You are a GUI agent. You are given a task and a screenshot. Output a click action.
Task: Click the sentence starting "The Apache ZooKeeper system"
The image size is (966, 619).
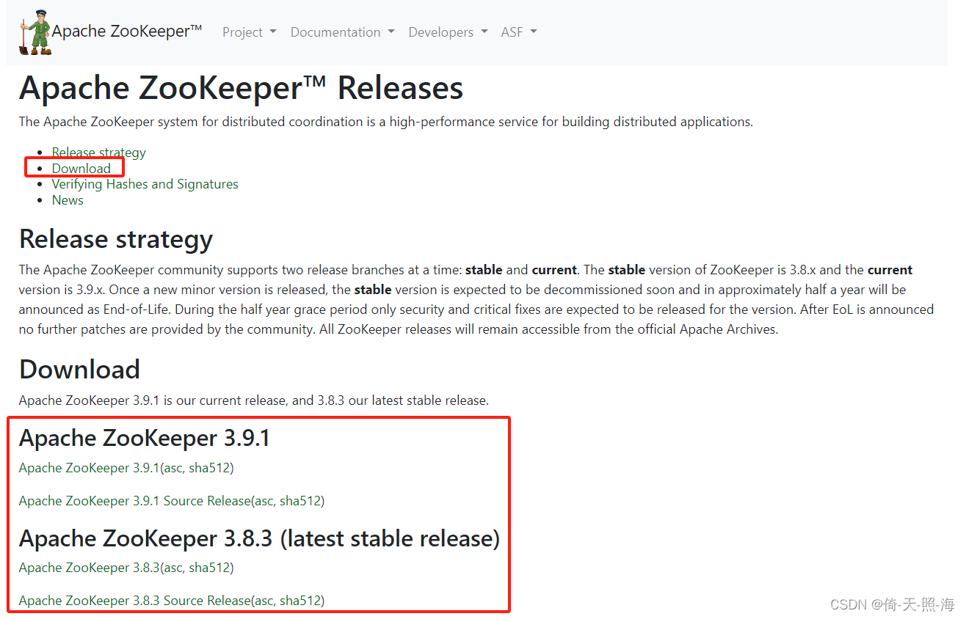pyautogui.click(x=386, y=122)
